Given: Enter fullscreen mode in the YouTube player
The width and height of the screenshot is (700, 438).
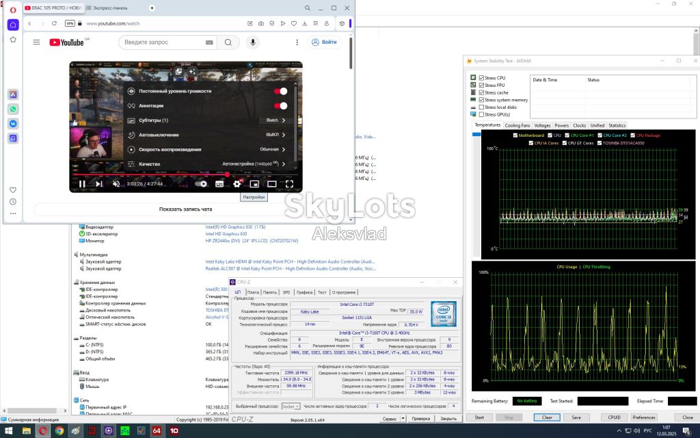Looking at the screenshot, I should click(289, 183).
